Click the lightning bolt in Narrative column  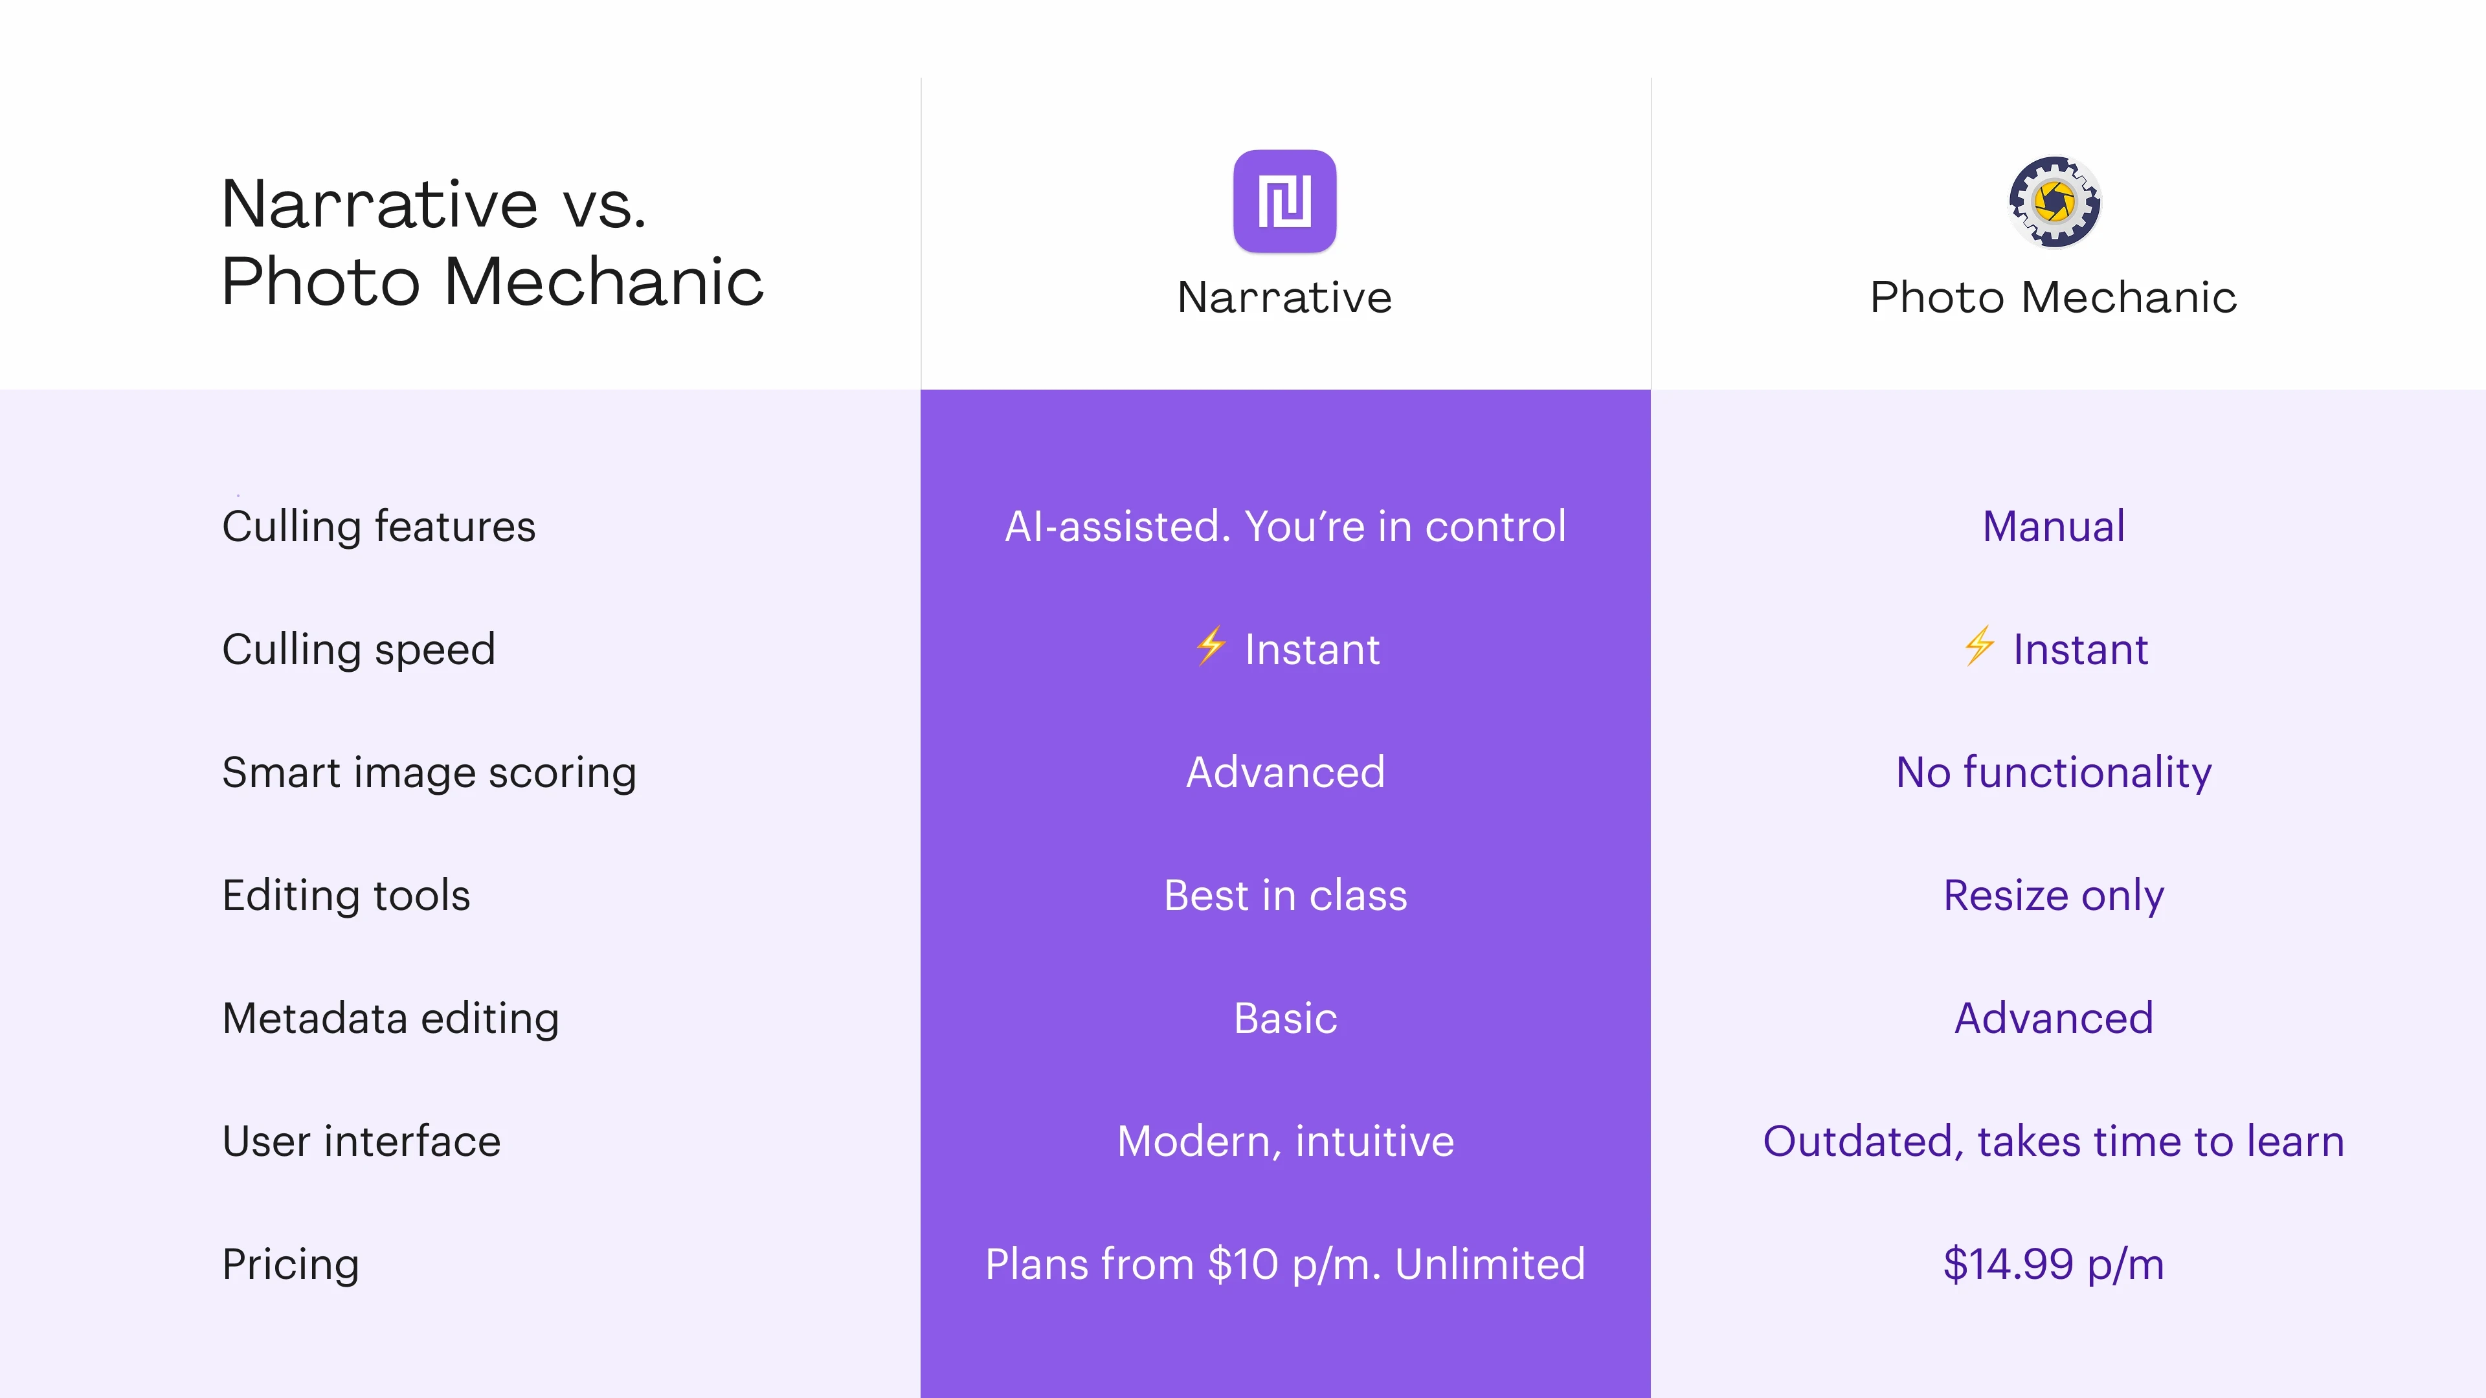click(x=1211, y=647)
